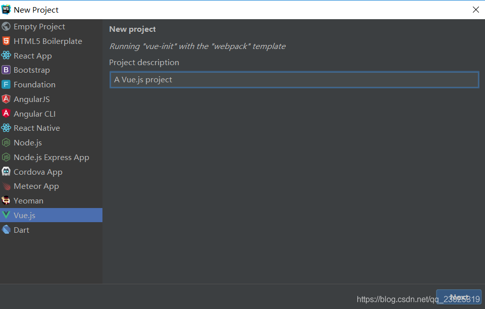Click the HTML5 Boilerplate shield icon
This screenshot has height=309, width=485.
(x=6, y=41)
